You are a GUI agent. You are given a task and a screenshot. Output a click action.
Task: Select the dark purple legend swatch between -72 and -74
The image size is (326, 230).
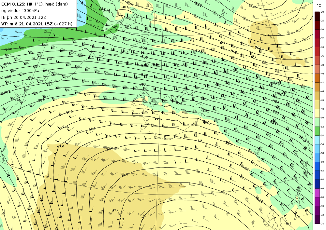[x=317, y=219]
